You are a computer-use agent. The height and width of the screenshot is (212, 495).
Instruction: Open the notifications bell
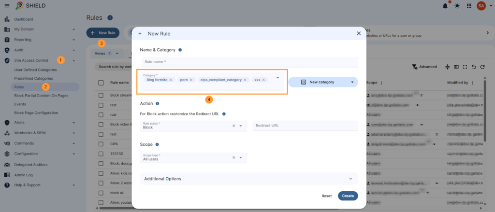445,6
